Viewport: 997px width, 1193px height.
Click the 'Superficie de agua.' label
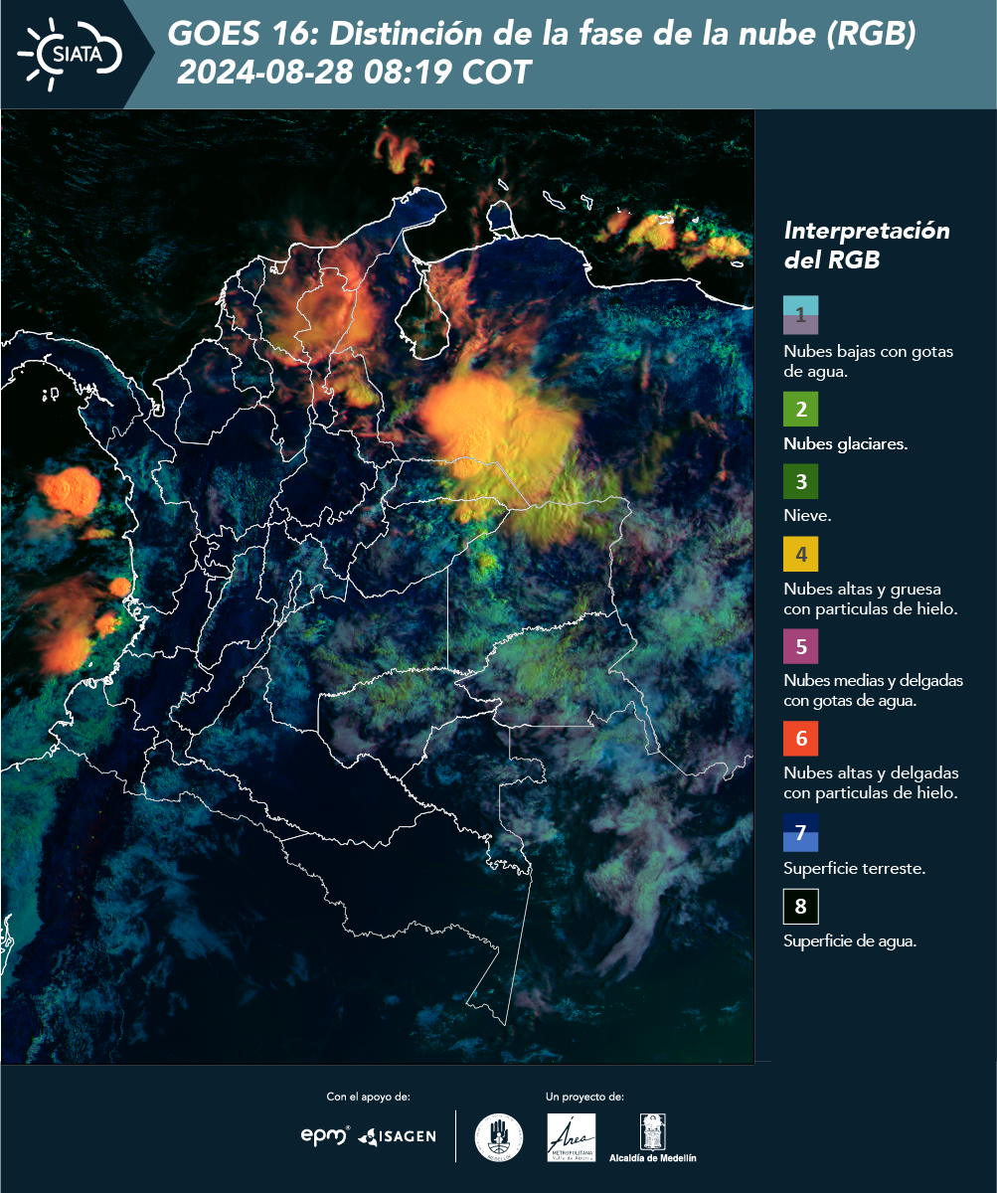(x=850, y=941)
